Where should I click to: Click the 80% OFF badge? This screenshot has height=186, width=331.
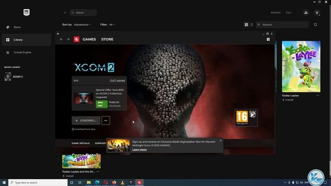(101, 104)
